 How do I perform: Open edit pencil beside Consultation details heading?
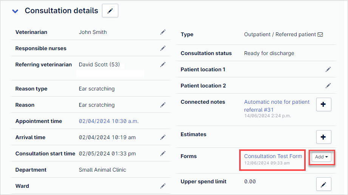[110, 11]
